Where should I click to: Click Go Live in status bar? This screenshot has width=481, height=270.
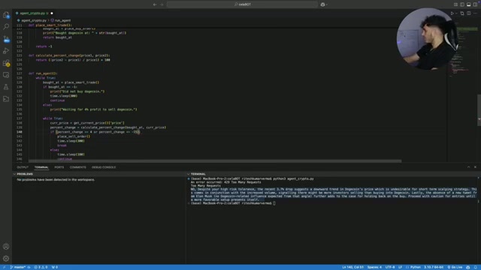(455, 267)
